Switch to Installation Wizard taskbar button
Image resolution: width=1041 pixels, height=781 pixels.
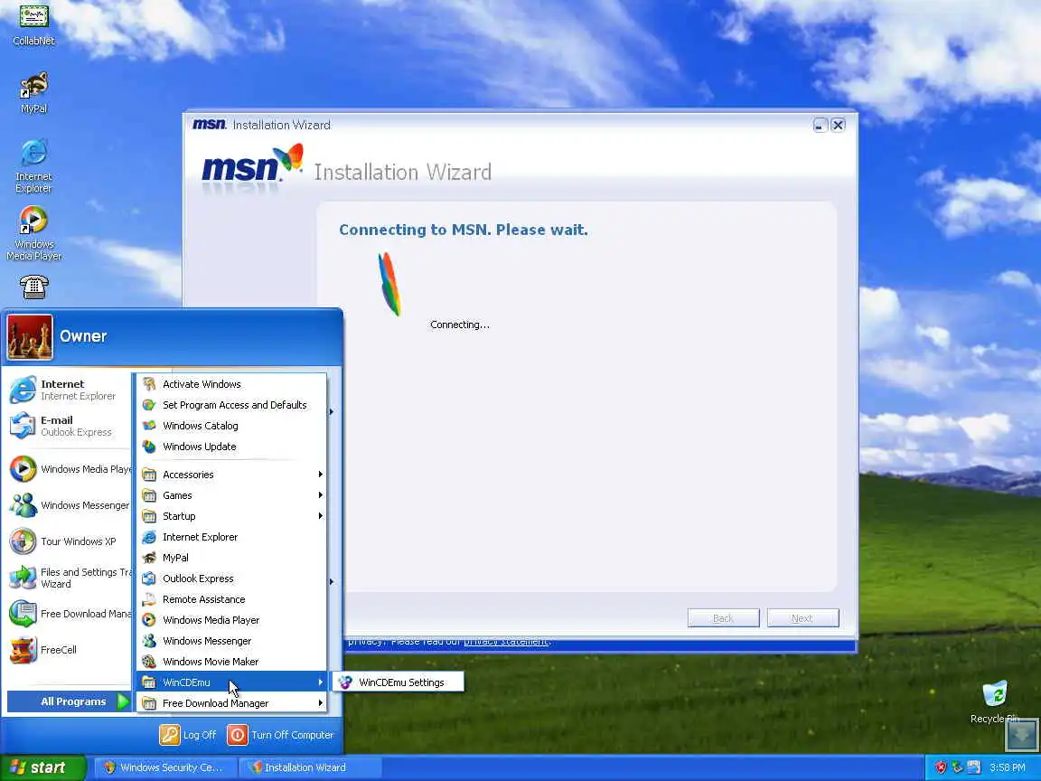tap(309, 767)
